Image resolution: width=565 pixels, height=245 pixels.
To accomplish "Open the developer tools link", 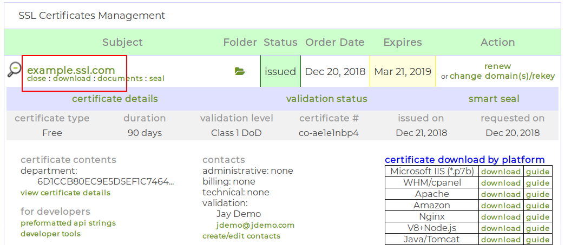I will 50,234.
